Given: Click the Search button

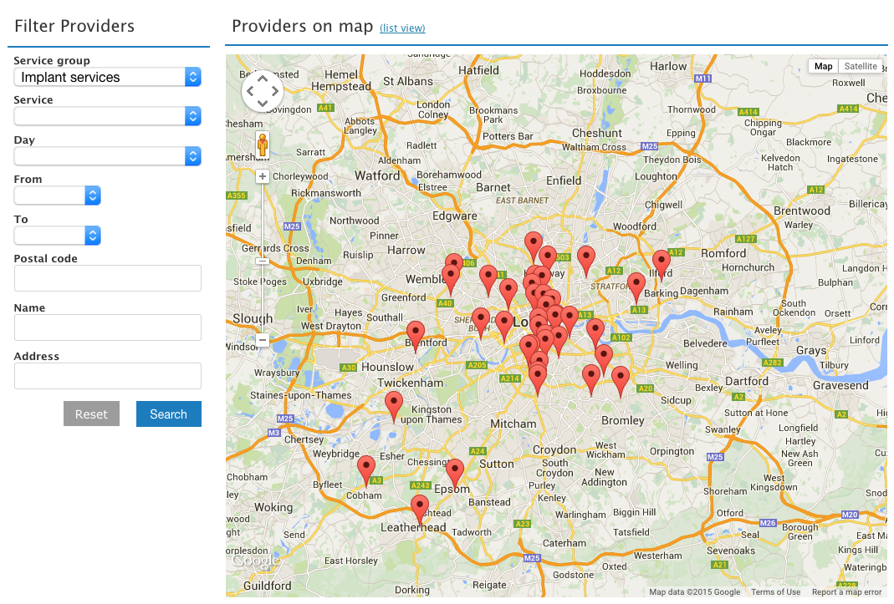Looking at the screenshot, I should (x=169, y=414).
